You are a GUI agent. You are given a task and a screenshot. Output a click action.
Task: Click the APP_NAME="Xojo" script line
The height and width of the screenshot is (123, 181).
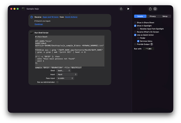pos(44,41)
